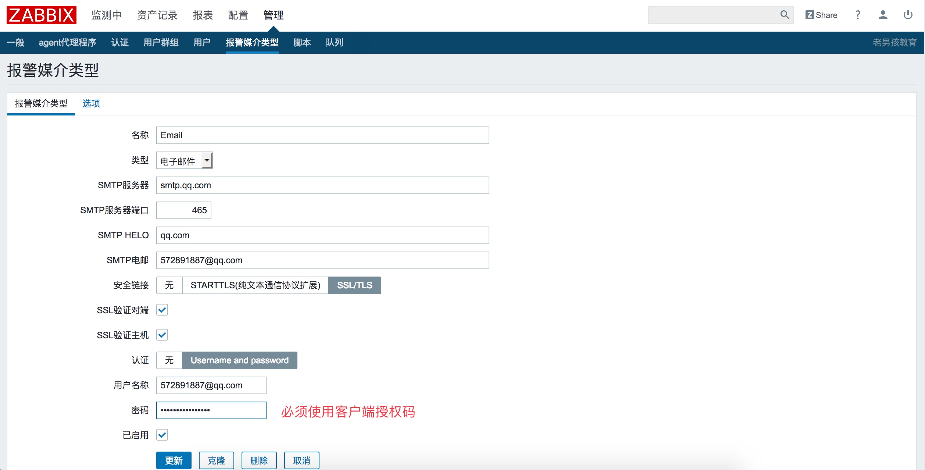
Task: Focus the 用户名称 field
Action: click(211, 385)
